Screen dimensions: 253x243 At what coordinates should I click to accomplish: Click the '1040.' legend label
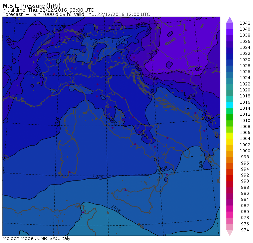click(x=246, y=29)
